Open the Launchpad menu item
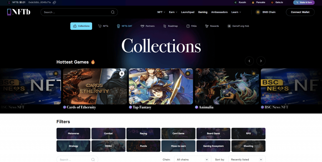This screenshot has width=322, height=162. click(x=188, y=12)
